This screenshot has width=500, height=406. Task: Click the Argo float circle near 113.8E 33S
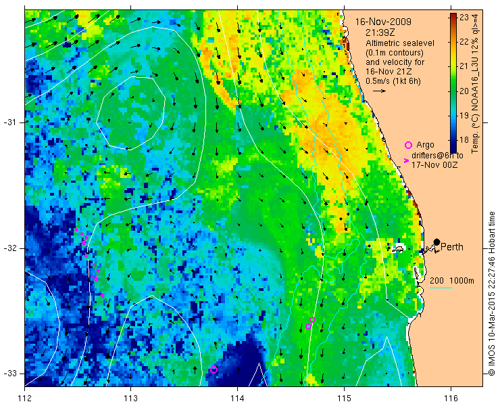(214, 369)
